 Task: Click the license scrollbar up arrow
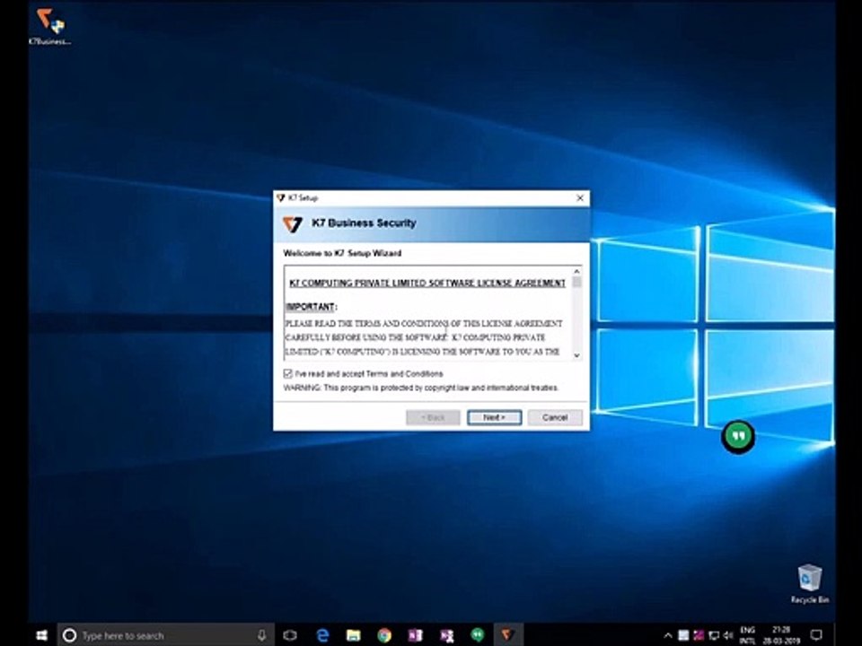tap(576, 271)
